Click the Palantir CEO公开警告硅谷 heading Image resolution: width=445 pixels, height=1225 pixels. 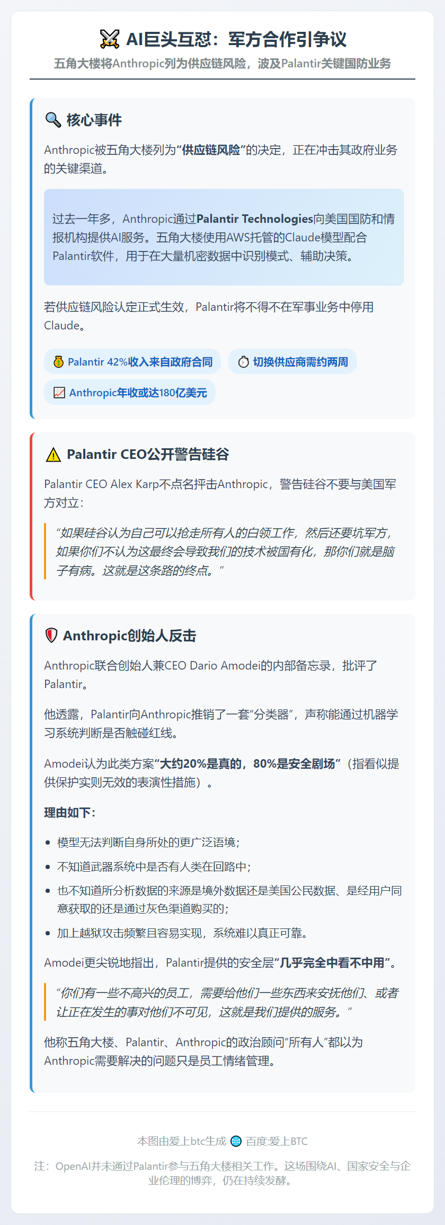[148, 455]
